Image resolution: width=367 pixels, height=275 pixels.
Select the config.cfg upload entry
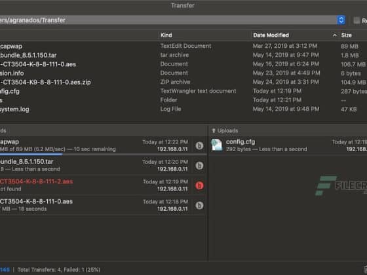288,145
